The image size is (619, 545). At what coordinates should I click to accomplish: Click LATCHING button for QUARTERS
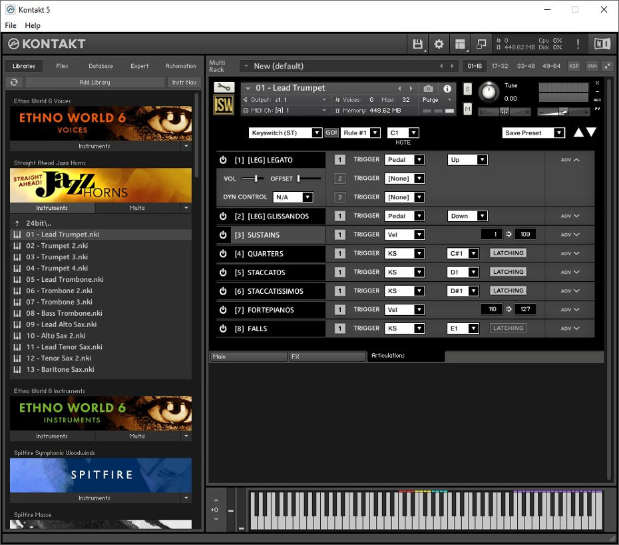(508, 253)
